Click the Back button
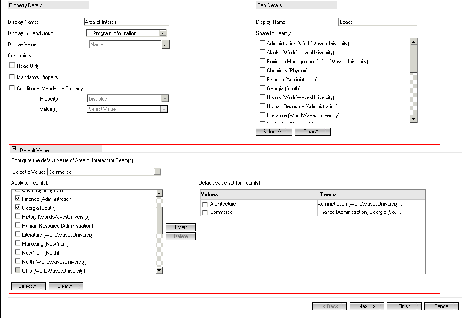Image resolution: width=462 pixels, height=318 pixels. pyautogui.click(x=329, y=306)
